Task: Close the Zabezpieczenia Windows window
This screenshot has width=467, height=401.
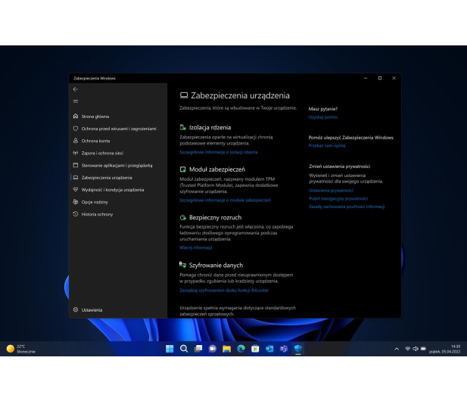Action: pos(394,78)
